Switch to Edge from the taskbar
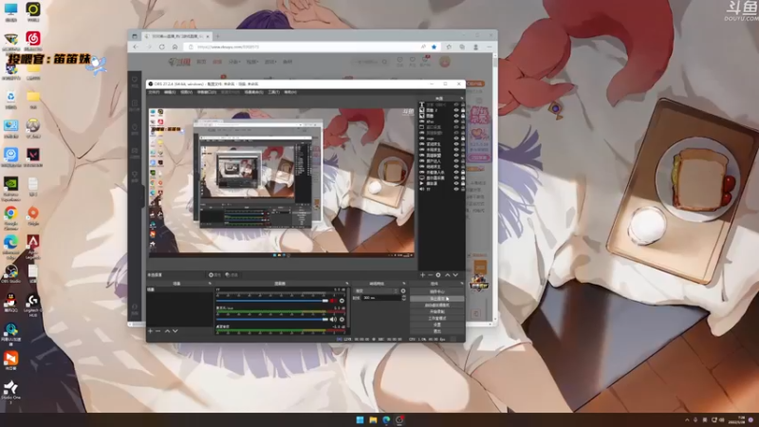The image size is (759, 427). coord(386,419)
